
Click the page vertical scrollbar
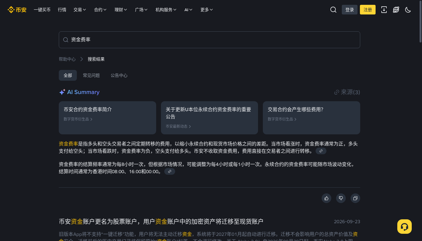420,21
